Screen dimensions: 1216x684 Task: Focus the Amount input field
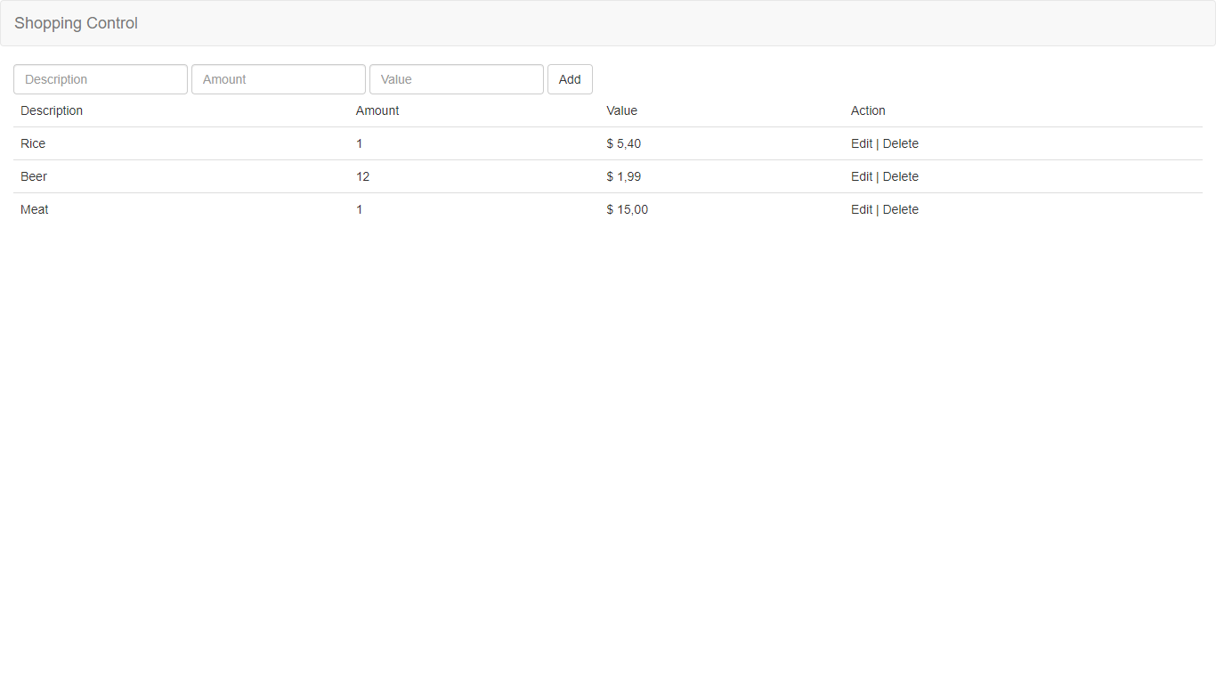click(279, 79)
